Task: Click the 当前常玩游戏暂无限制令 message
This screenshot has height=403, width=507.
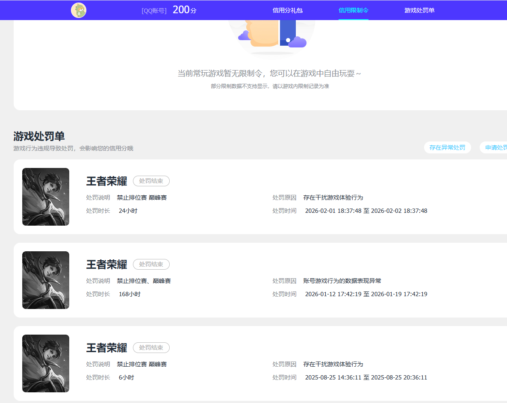Action: click(269, 74)
